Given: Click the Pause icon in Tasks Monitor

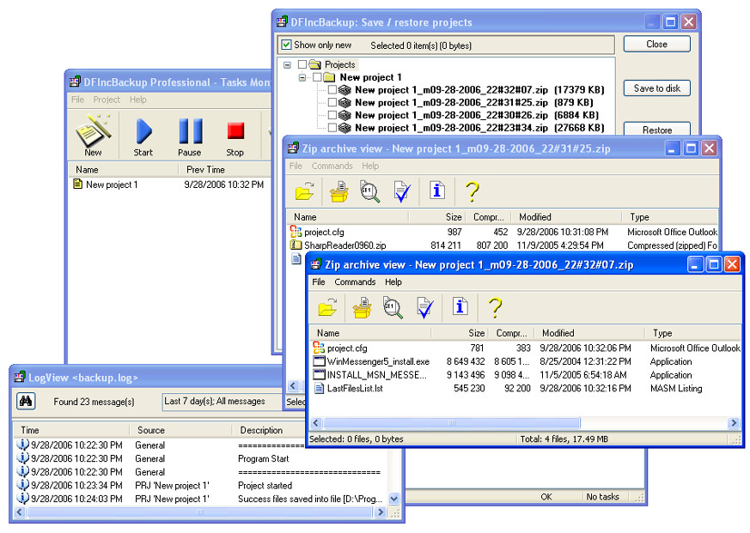Looking at the screenshot, I should pyautogui.click(x=191, y=131).
